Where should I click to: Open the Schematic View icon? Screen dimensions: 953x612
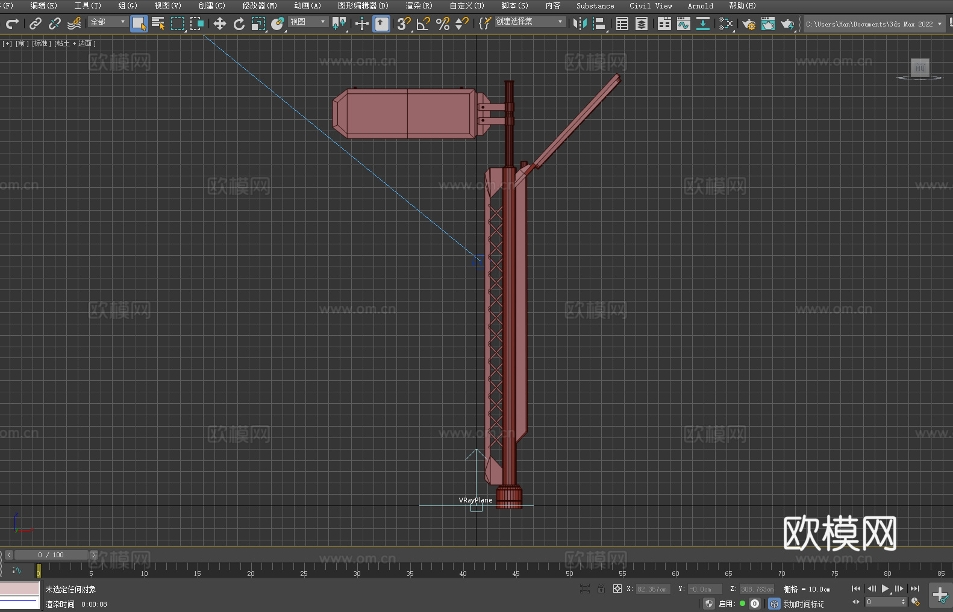point(725,24)
